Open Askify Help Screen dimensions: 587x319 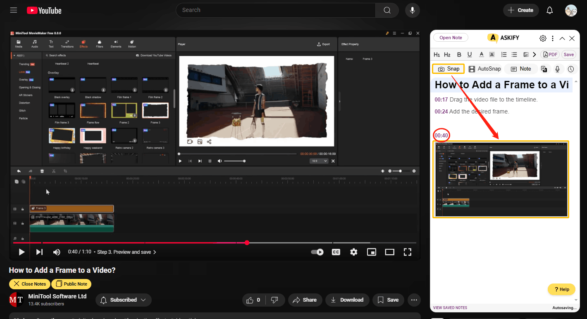click(x=561, y=289)
